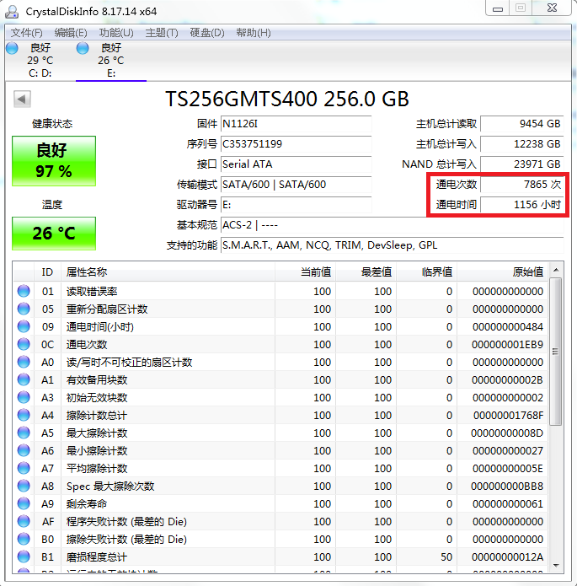Screen dimensions: 577x586
Task: Open the 编辑(E) menu
Action: pyautogui.click(x=71, y=33)
